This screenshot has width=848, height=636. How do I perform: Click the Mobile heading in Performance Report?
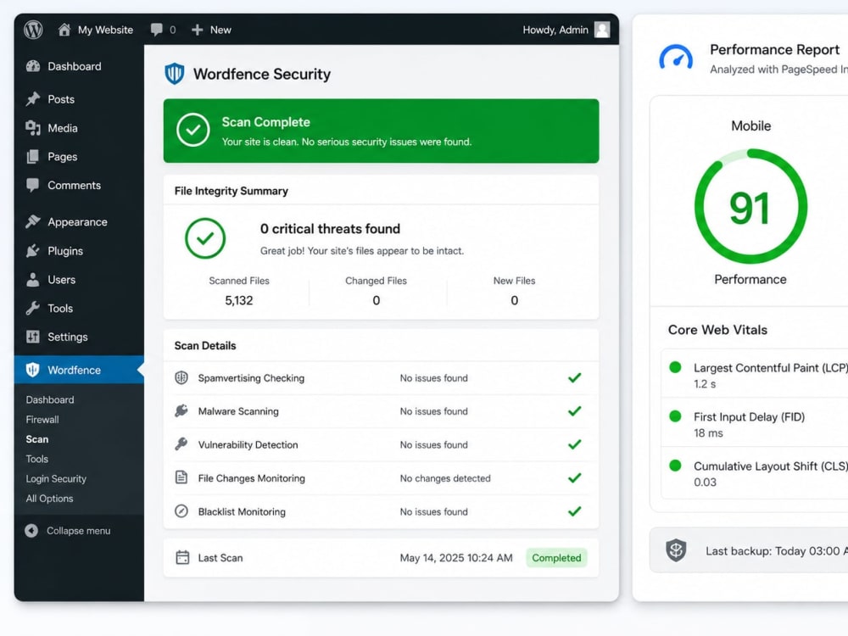[x=750, y=126]
